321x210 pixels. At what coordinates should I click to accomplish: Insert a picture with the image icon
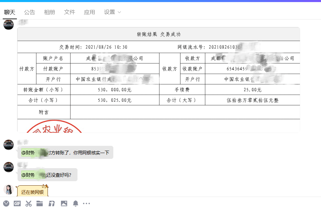point(64,203)
